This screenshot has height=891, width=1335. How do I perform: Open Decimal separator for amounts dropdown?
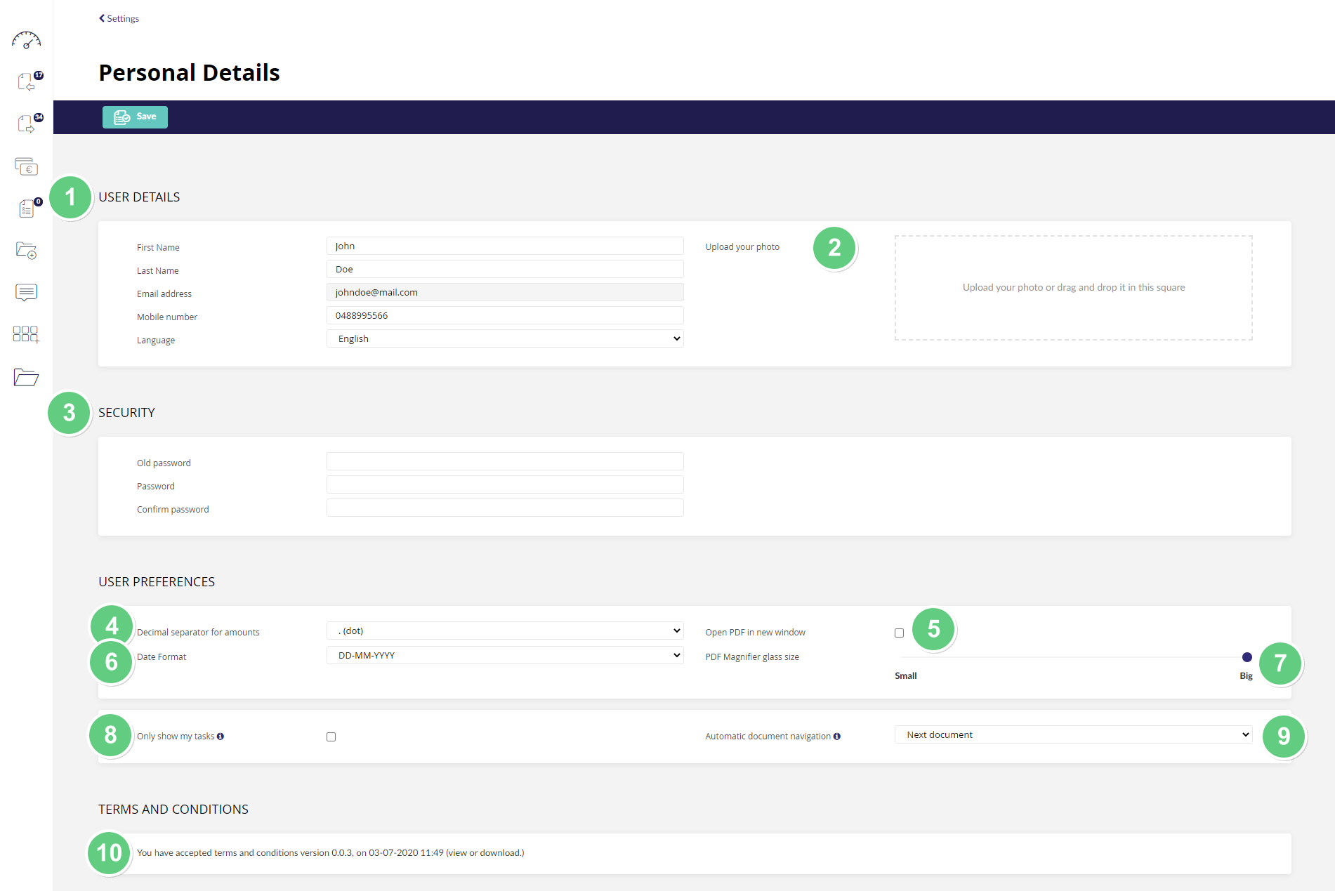(505, 631)
